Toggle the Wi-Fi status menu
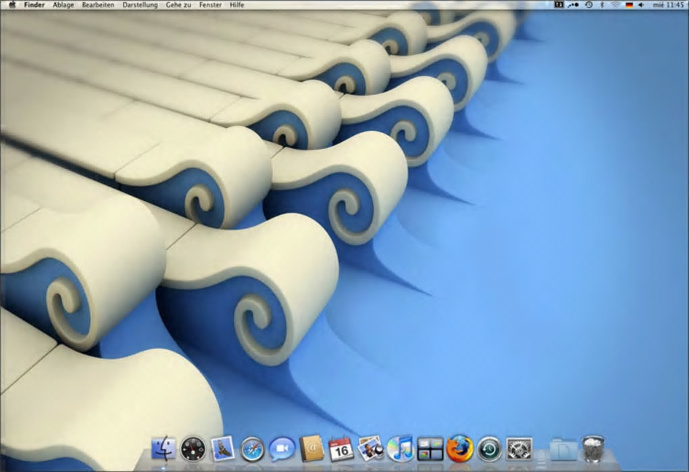Viewport: 689px width, 472px height. [615, 5]
